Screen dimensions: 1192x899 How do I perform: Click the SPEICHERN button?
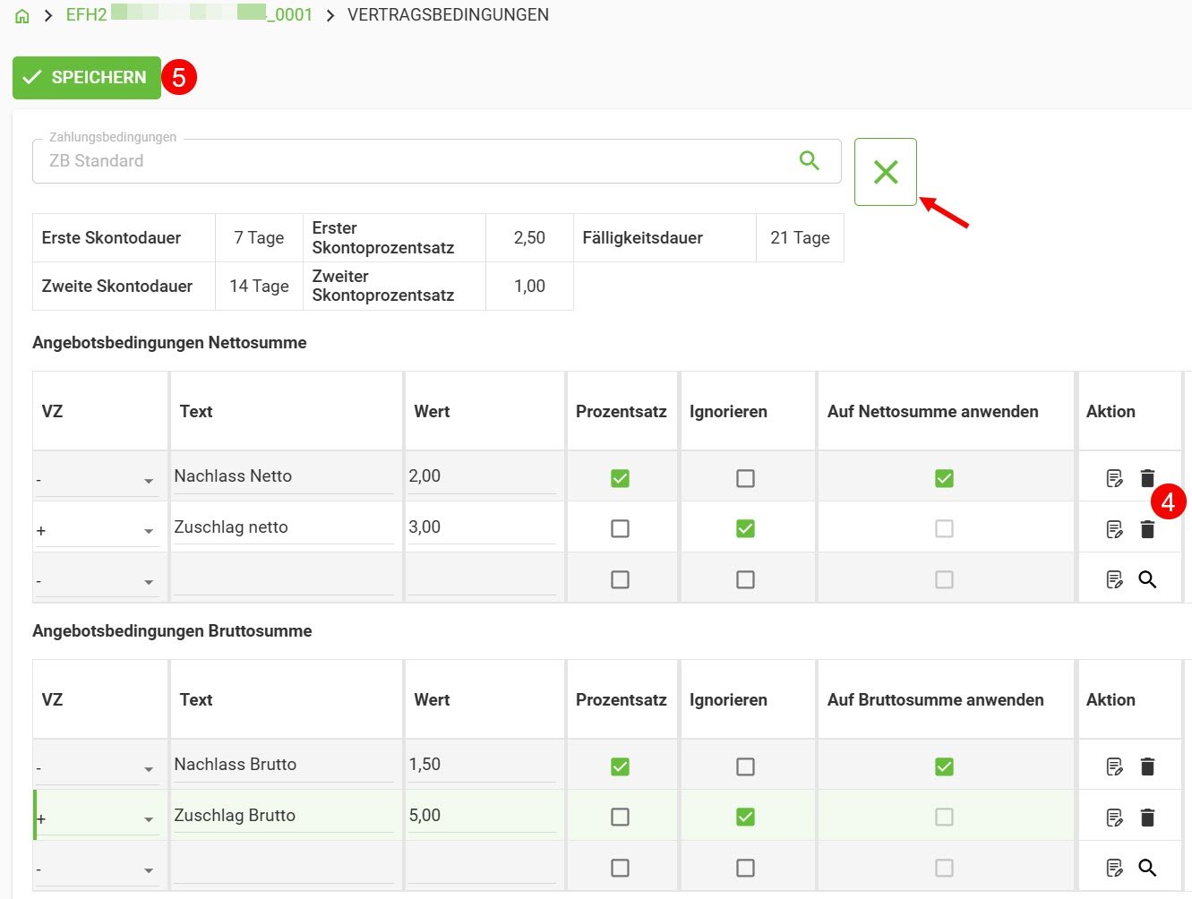click(x=87, y=77)
